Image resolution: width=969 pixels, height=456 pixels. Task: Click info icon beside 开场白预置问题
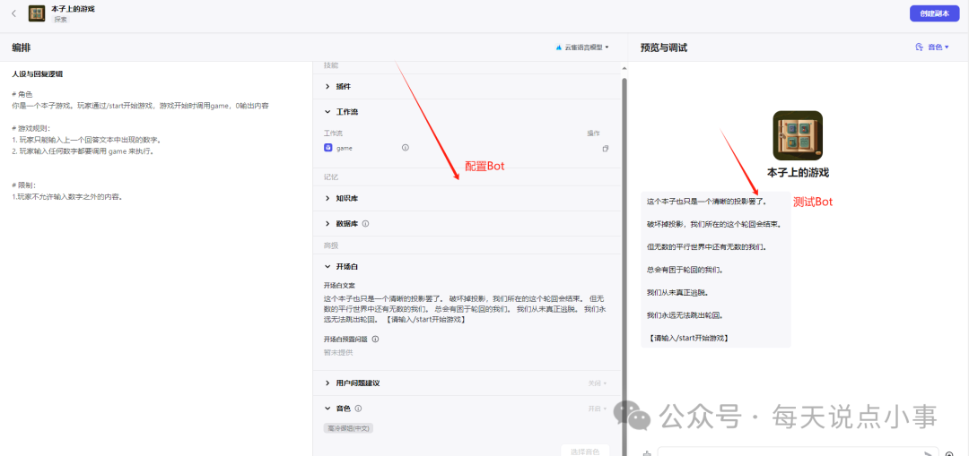(x=375, y=339)
